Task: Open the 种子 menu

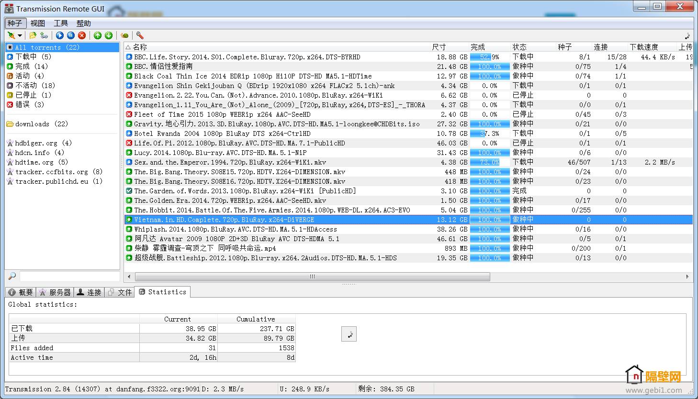Action: tap(15, 23)
